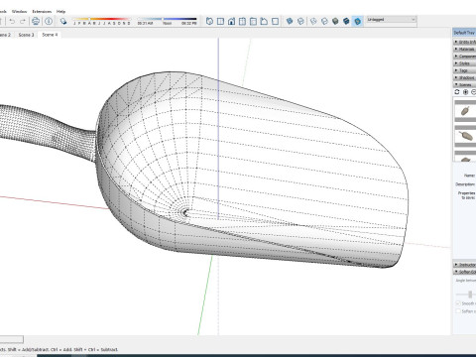This screenshot has height=357, width=476.
Task: Click the Remove Scene minus icon
Action: pyautogui.click(x=473, y=92)
